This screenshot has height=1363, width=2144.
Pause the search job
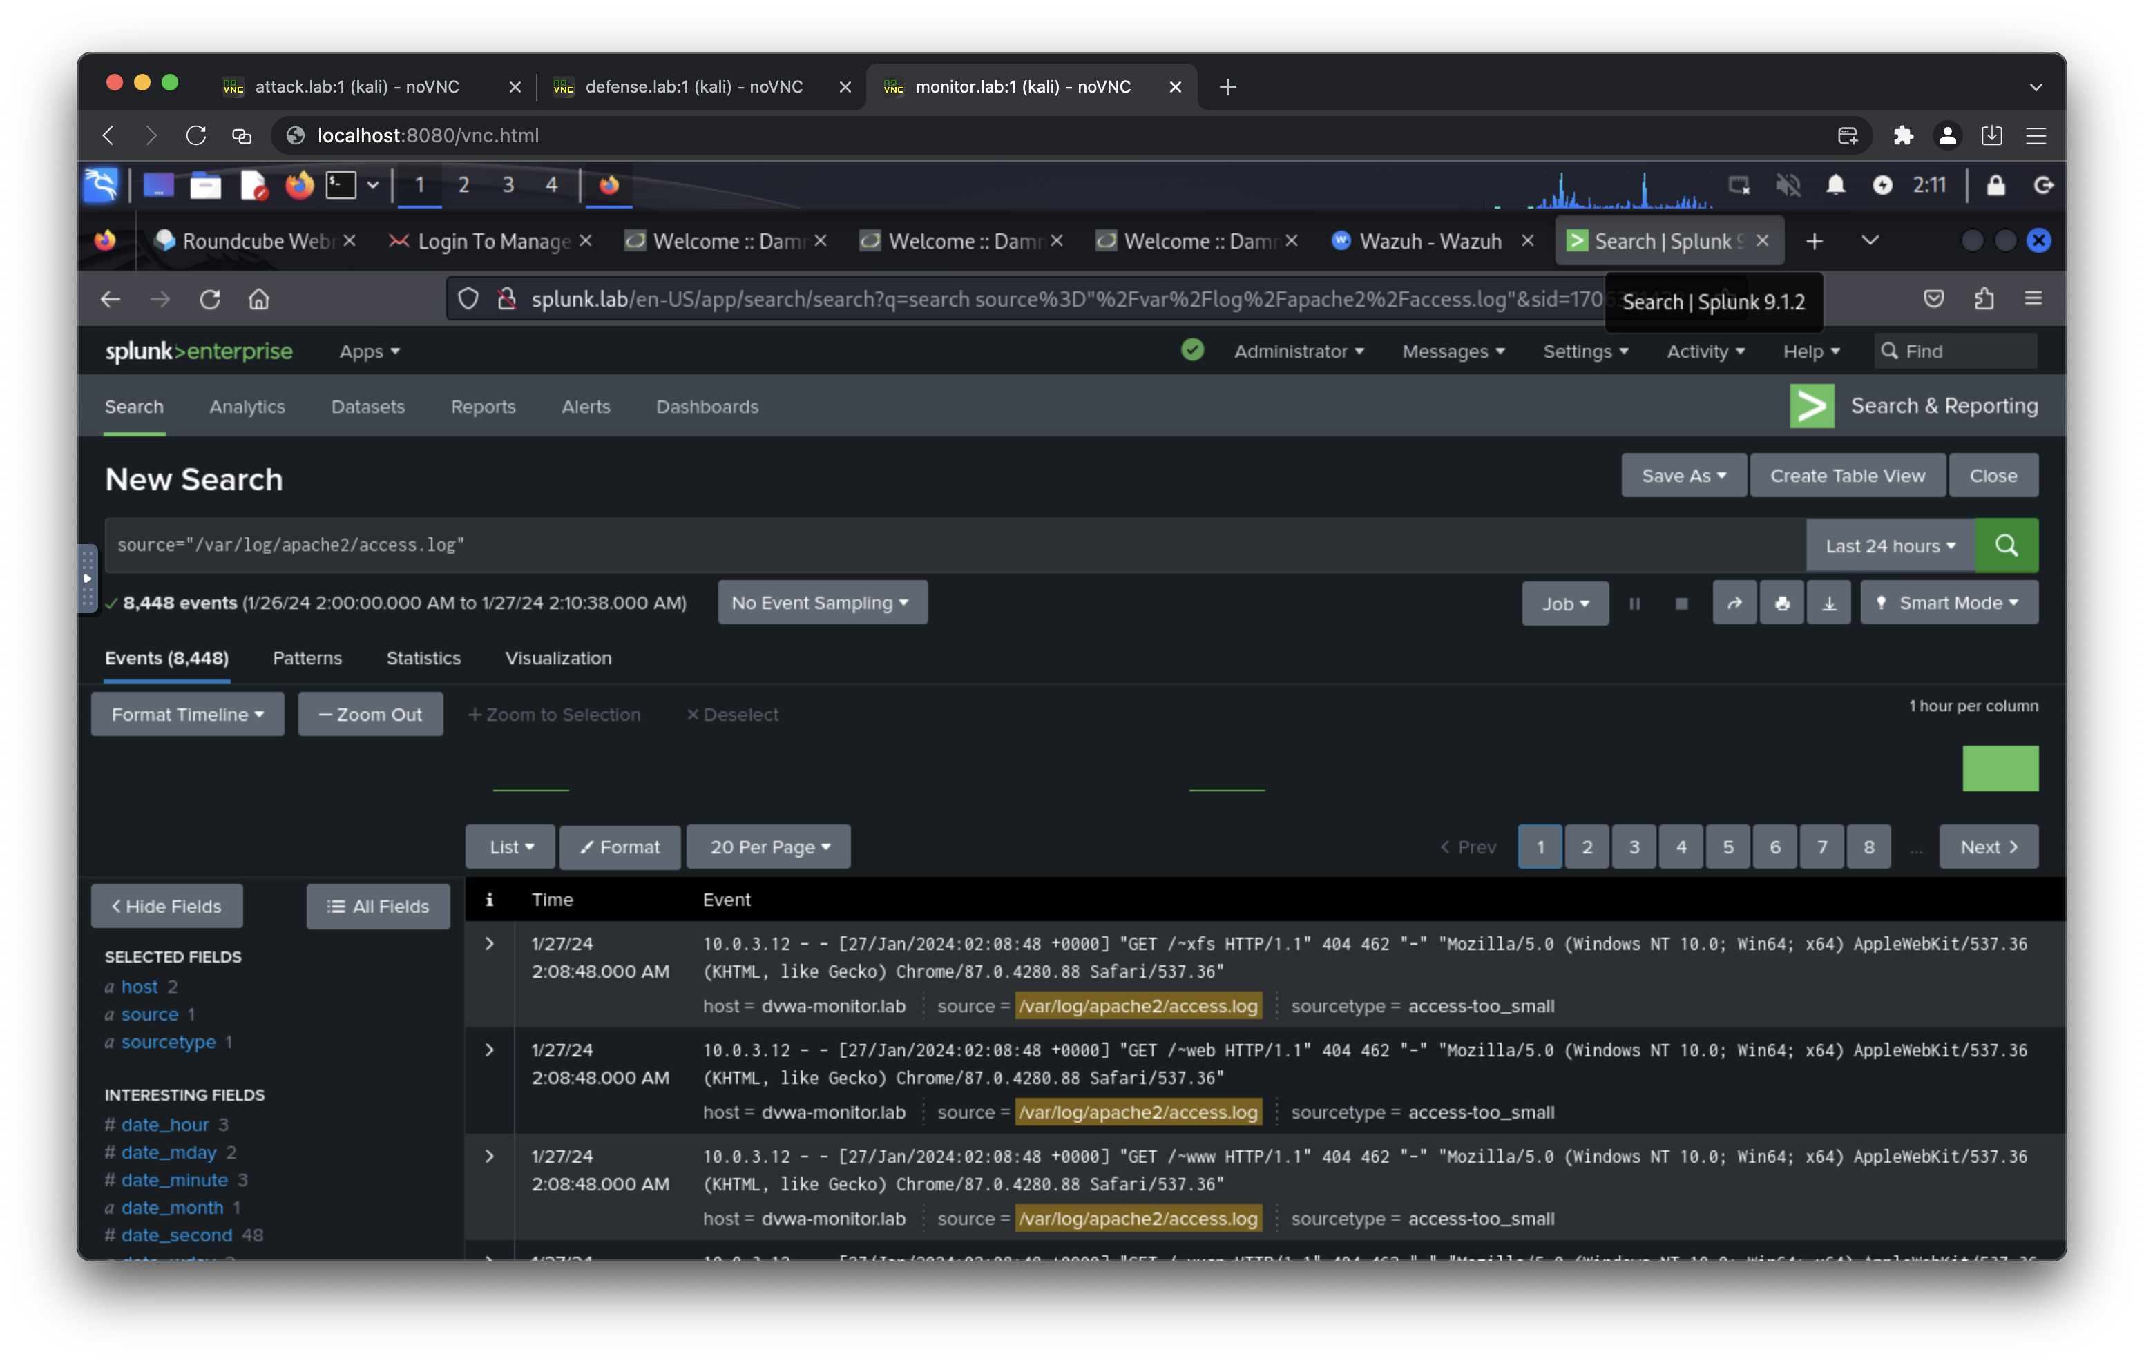tap(1635, 603)
